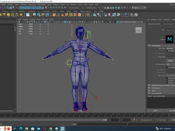Click the Select button in Attribute Editor
Viewport: 175px width, 131px height.
point(155,111)
